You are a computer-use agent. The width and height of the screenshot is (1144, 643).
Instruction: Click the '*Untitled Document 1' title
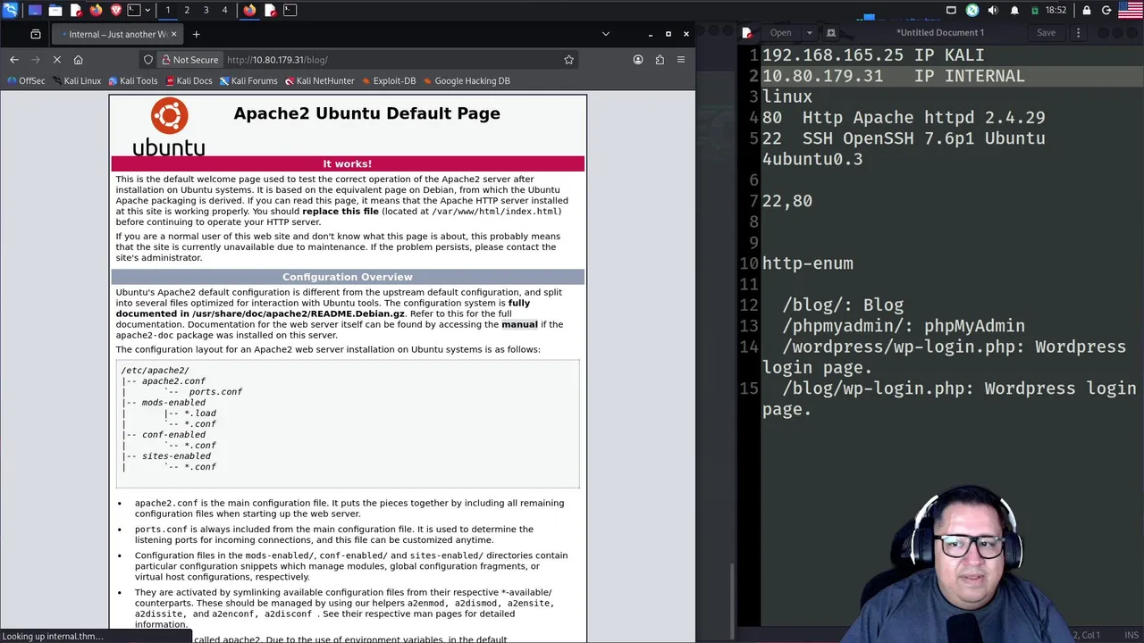[940, 33]
